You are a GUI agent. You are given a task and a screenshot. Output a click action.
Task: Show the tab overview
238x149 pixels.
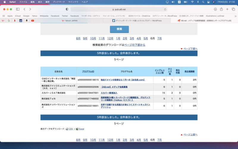click(x=234, y=9)
